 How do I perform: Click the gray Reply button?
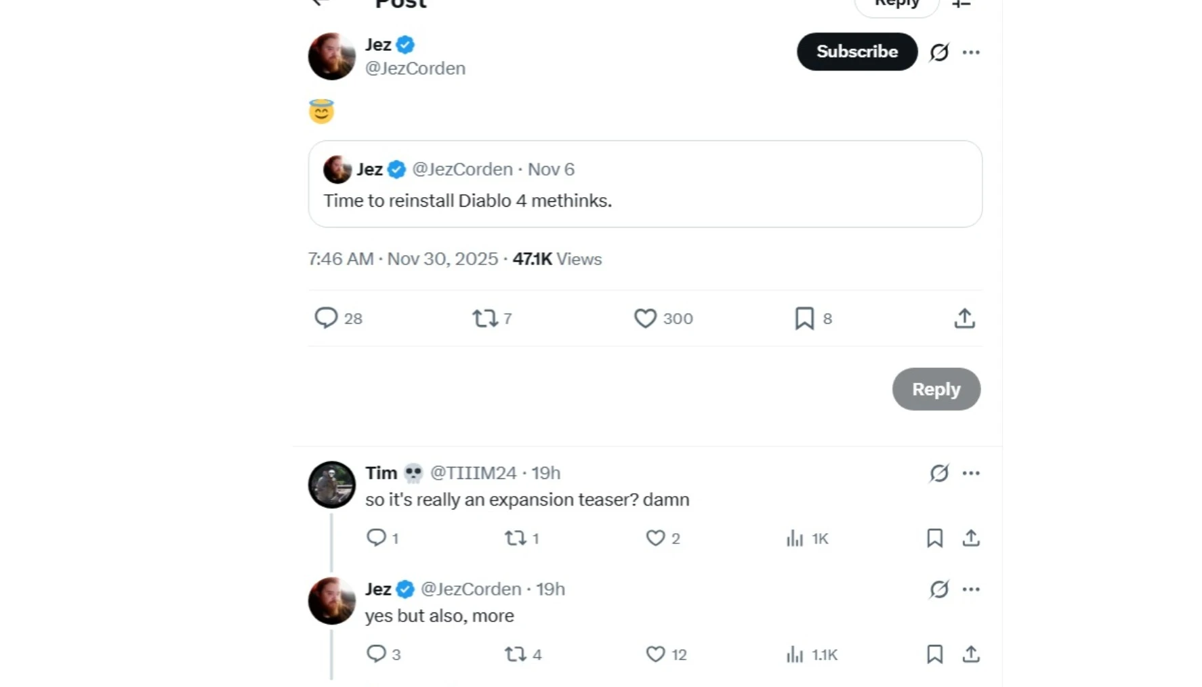click(x=936, y=389)
